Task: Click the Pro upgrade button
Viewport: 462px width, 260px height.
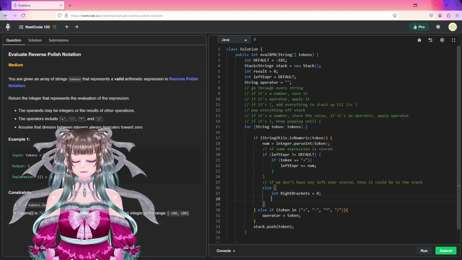Action: (419, 27)
